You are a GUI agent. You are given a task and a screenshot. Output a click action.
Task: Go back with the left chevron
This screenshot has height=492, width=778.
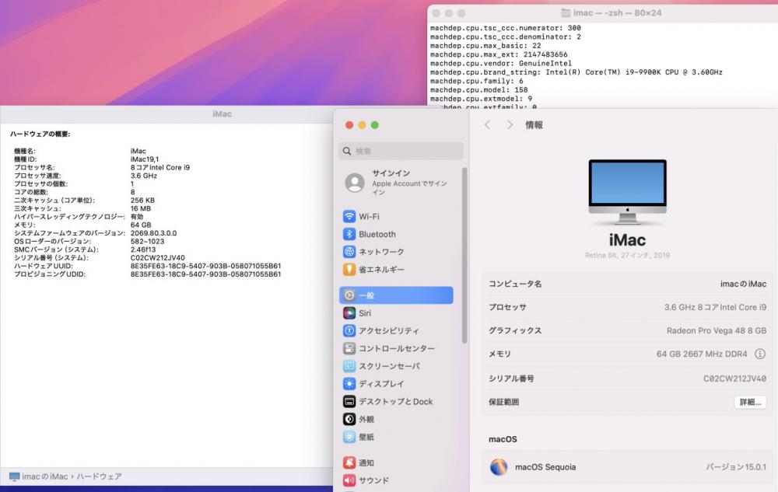coord(487,125)
